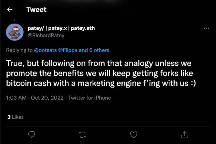Show the 'and 6 others' recipients
The height and width of the screenshot is (144, 216).
(94, 50)
